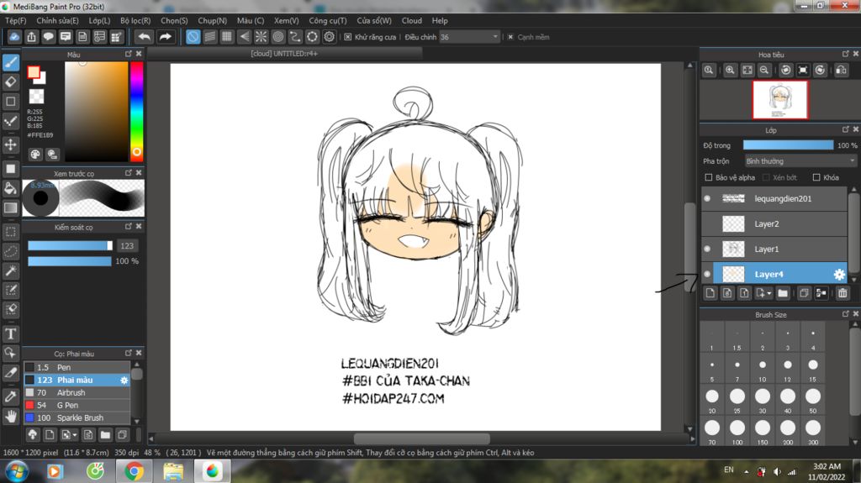
Task: Open Layer4 settings gear
Action: [839, 275]
